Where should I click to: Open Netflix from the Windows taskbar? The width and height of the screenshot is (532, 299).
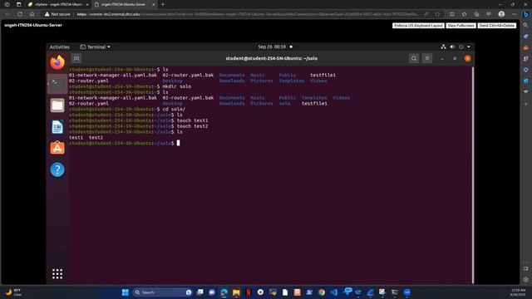pyautogui.click(x=249, y=292)
